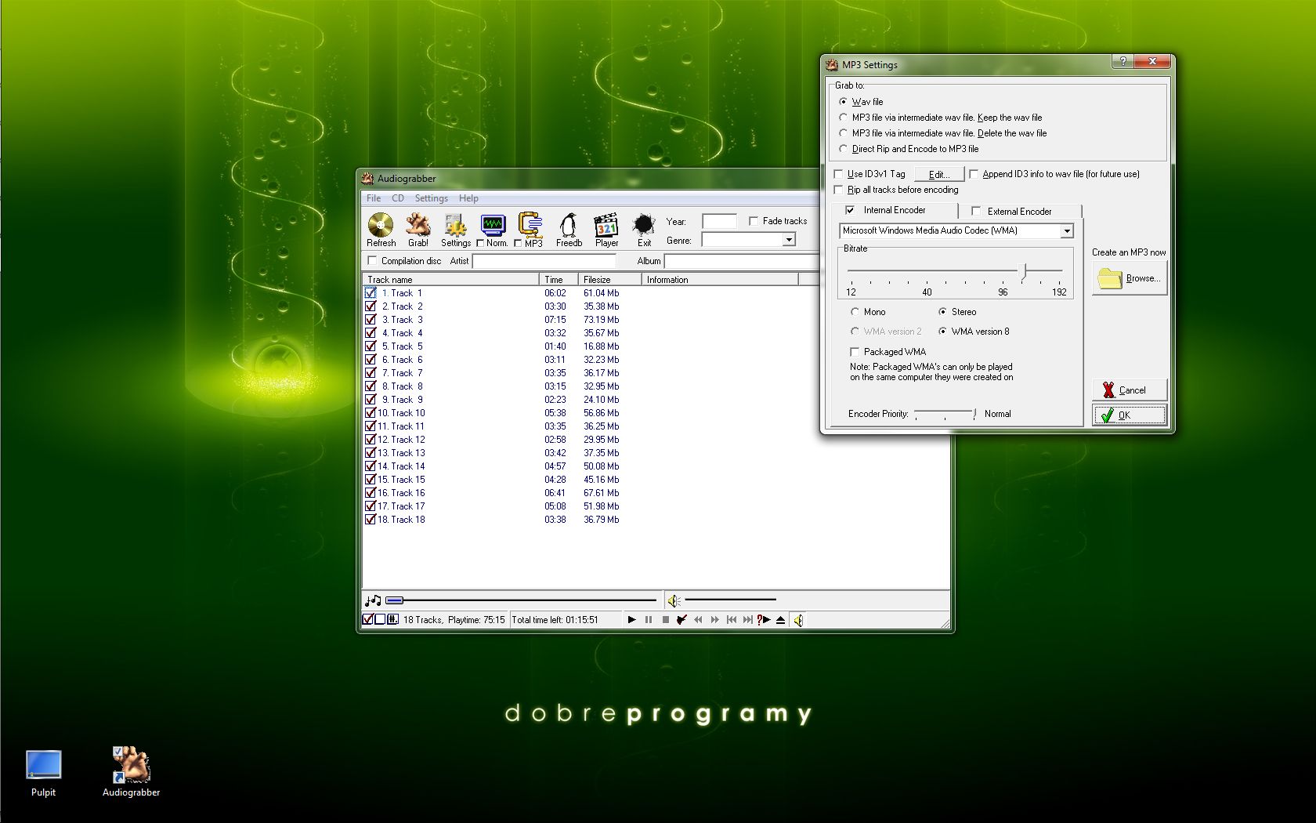This screenshot has width=1316, height=823.
Task: Enable Append ID3 info to wav file
Action: coord(974,174)
